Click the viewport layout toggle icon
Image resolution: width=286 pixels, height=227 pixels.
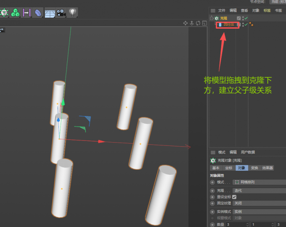(x=204, y=23)
